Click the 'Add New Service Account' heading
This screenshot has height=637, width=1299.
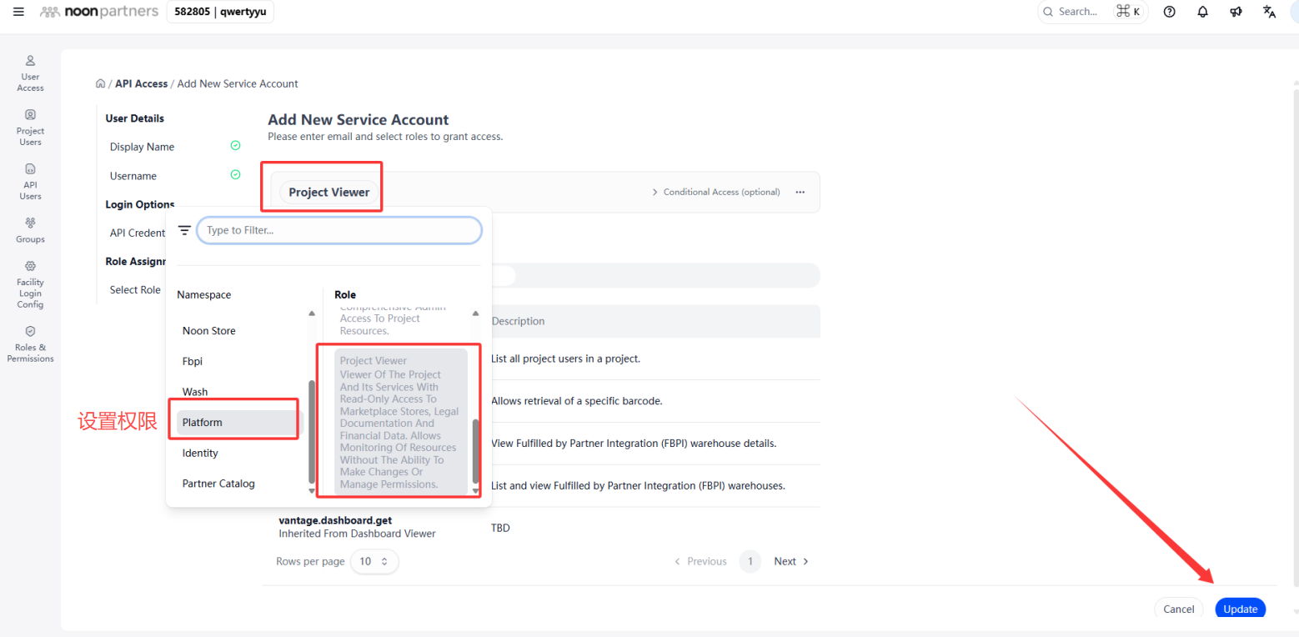[359, 119]
